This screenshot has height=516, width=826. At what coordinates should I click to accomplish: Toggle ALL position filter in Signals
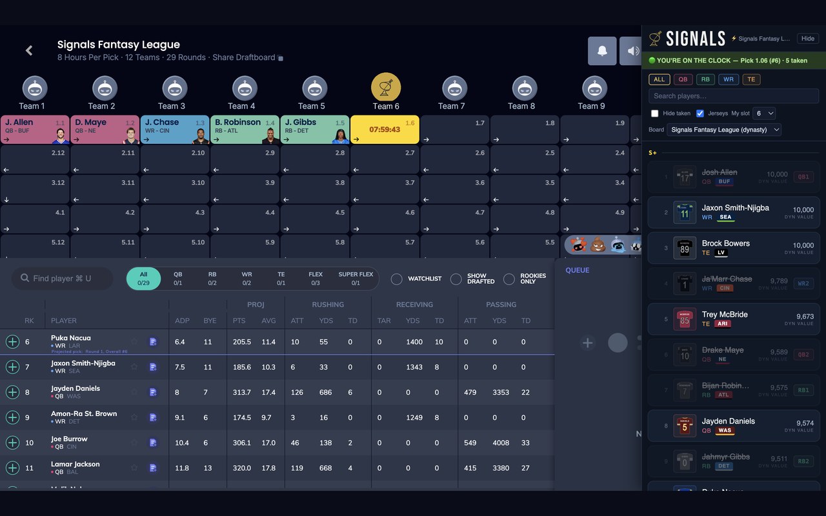pyautogui.click(x=659, y=80)
